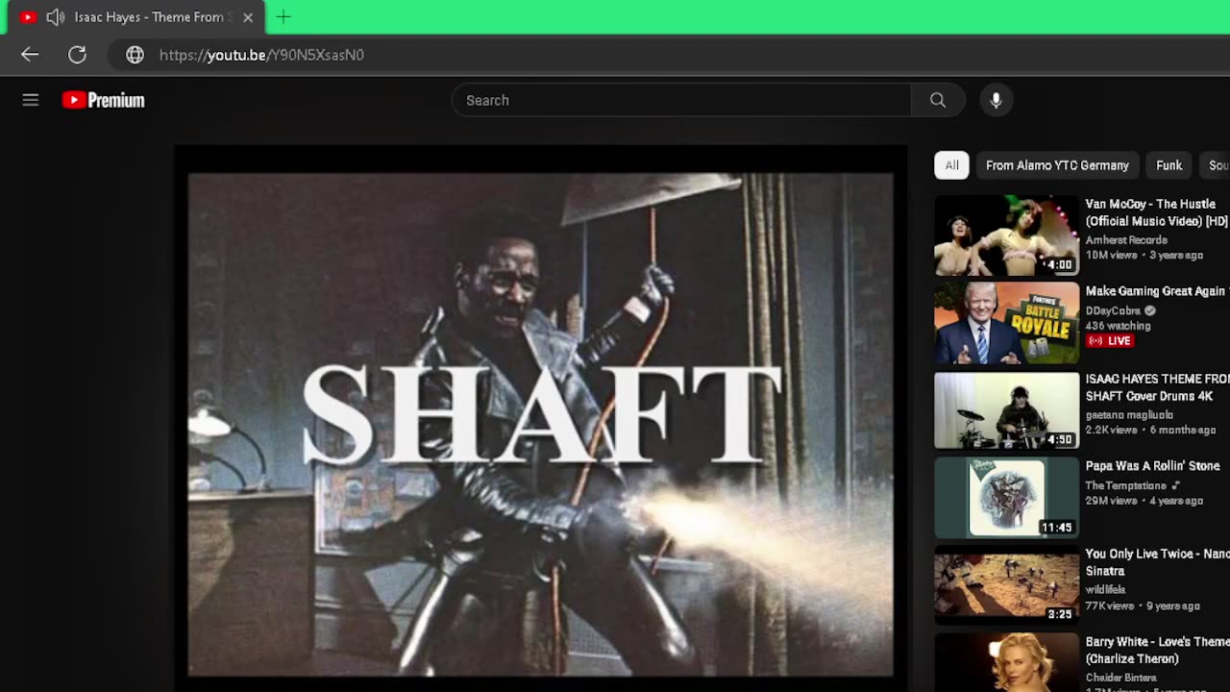Reload the page
Image resolution: width=1230 pixels, height=692 pixels.
coord(77,55)
